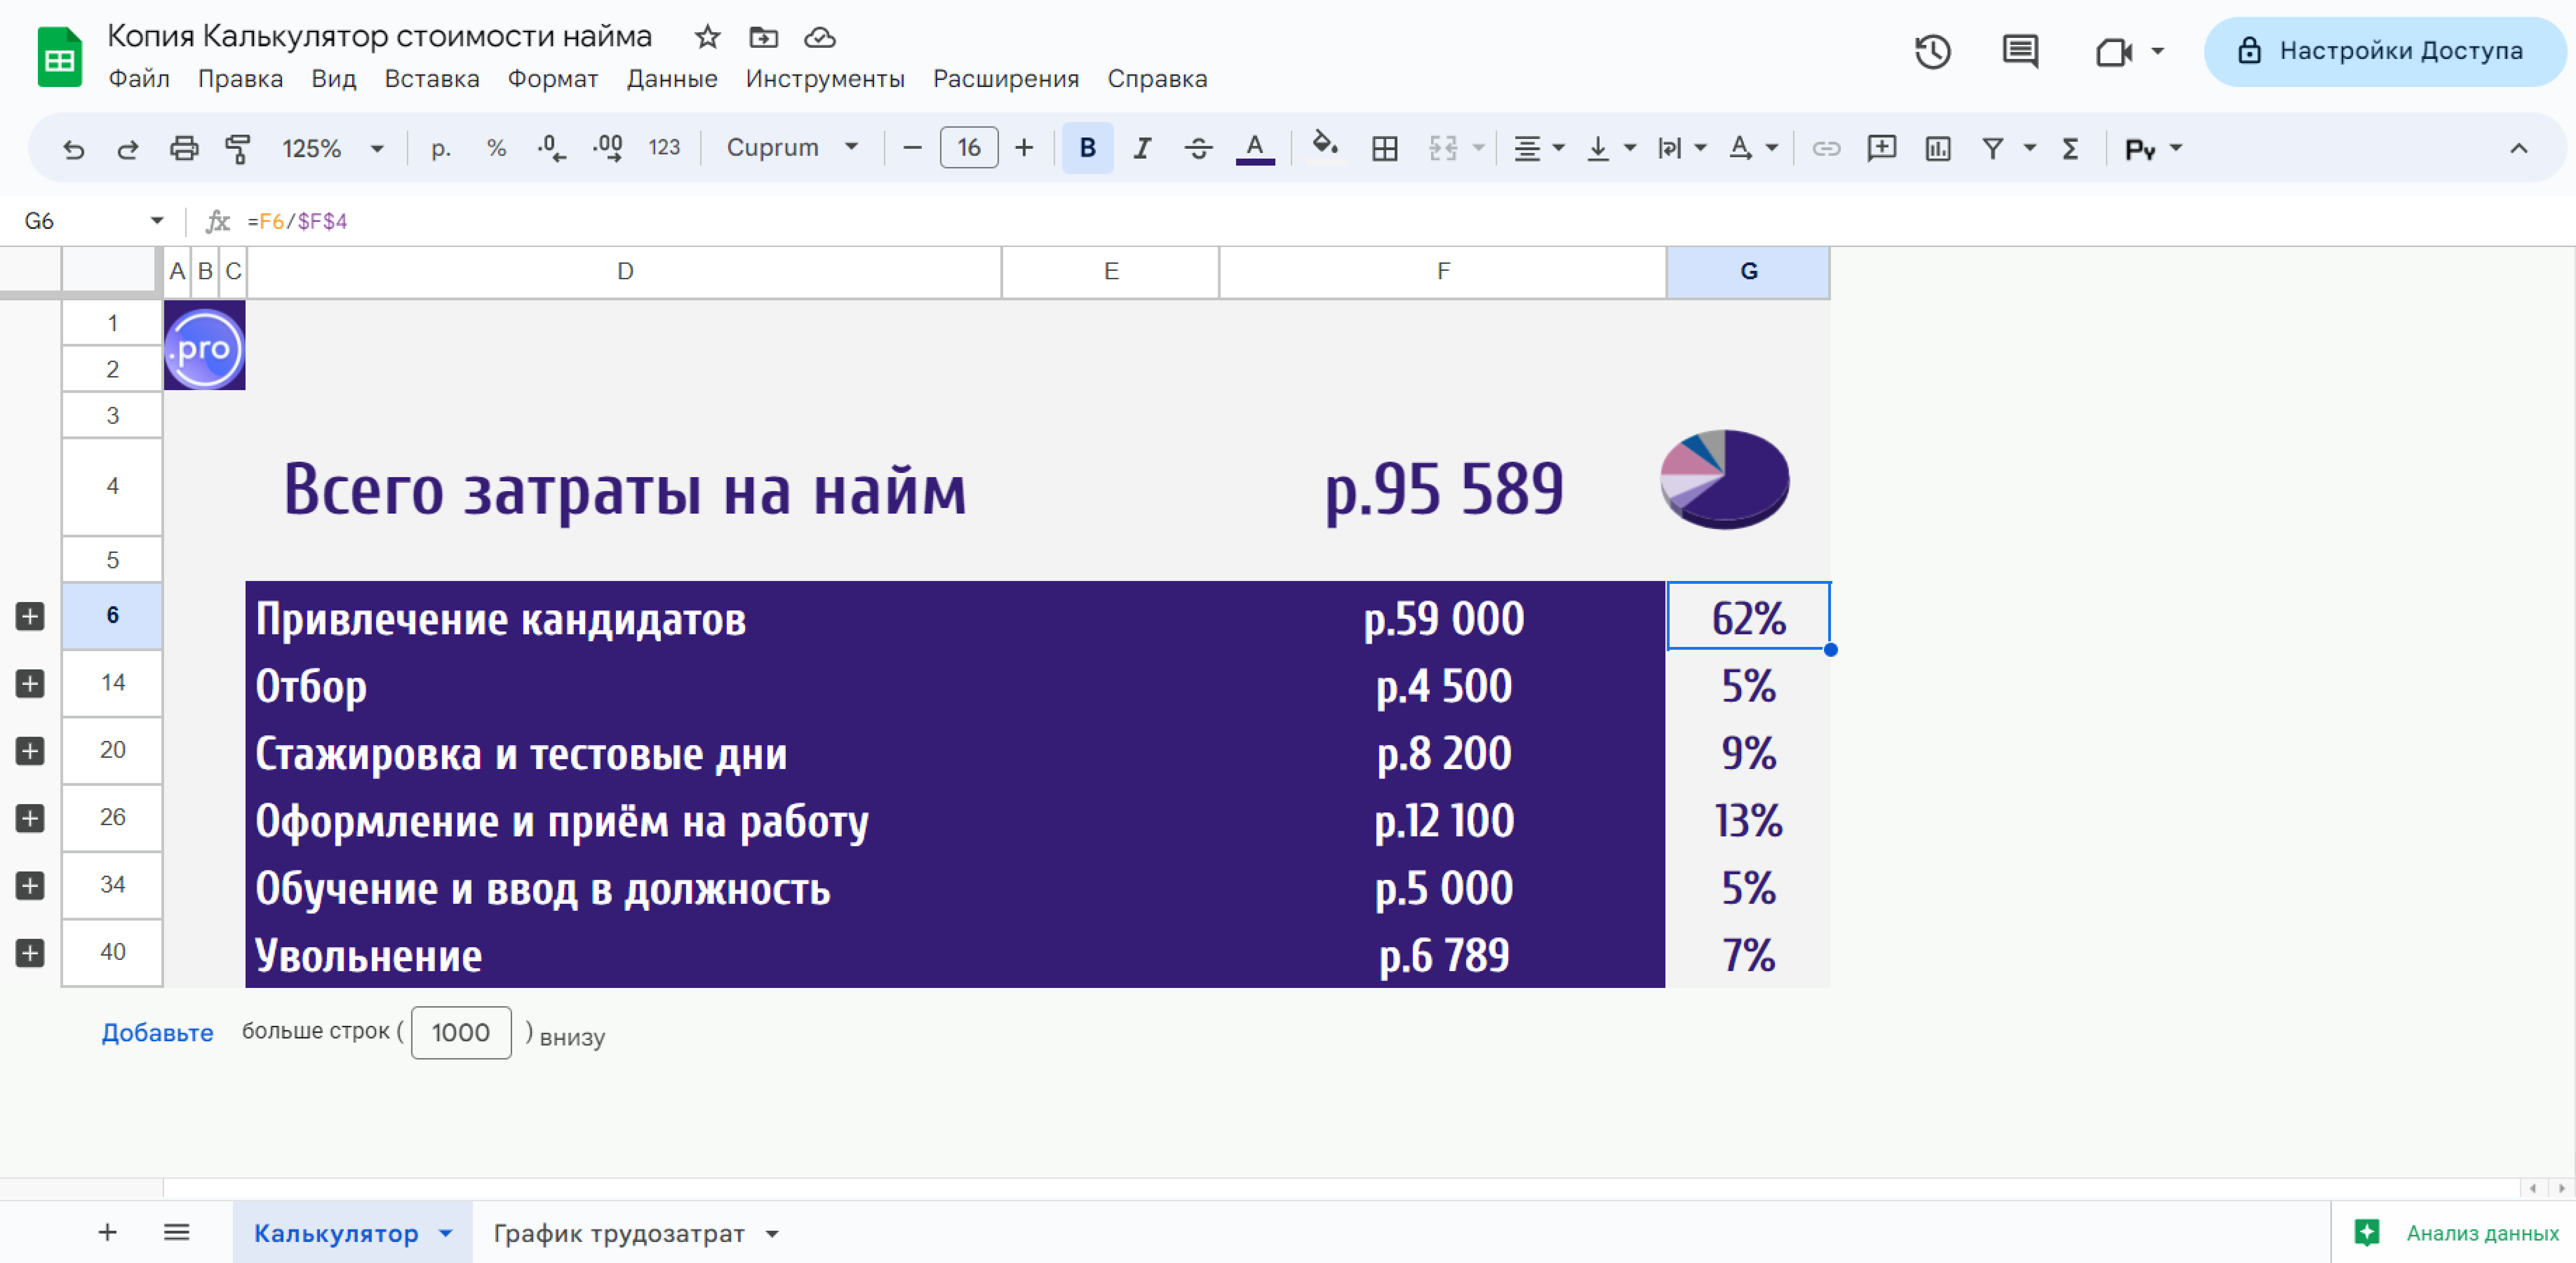Click the video call camera icon
The width and height of the screenshot is (2576, 1263).
coord(2114,51)
